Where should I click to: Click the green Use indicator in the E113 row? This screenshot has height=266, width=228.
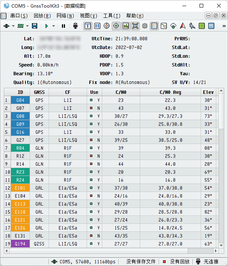pyautogui.click(x=91, y=204)
